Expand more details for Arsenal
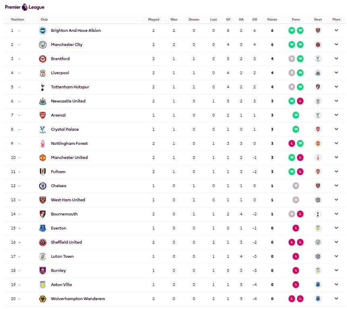This screenshot has width=347, height=309. [336, 115]
